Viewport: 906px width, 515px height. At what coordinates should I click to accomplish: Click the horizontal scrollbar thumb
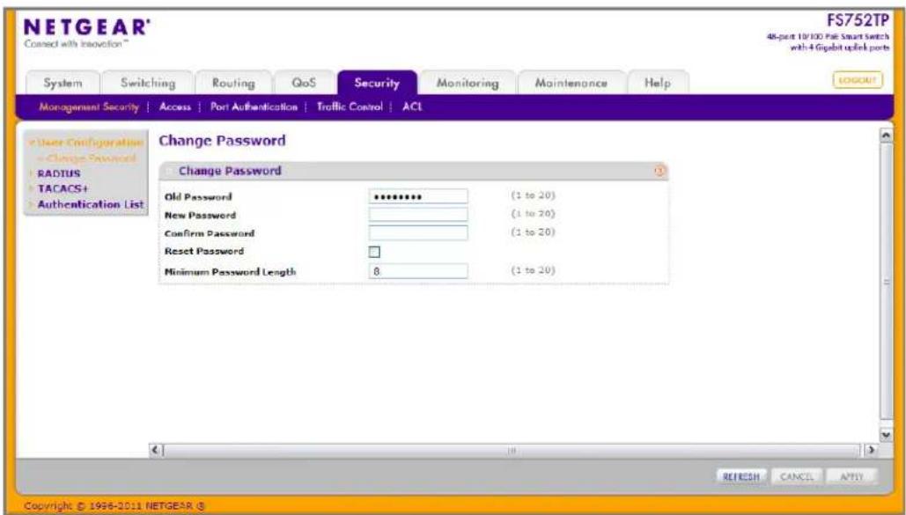512,450
